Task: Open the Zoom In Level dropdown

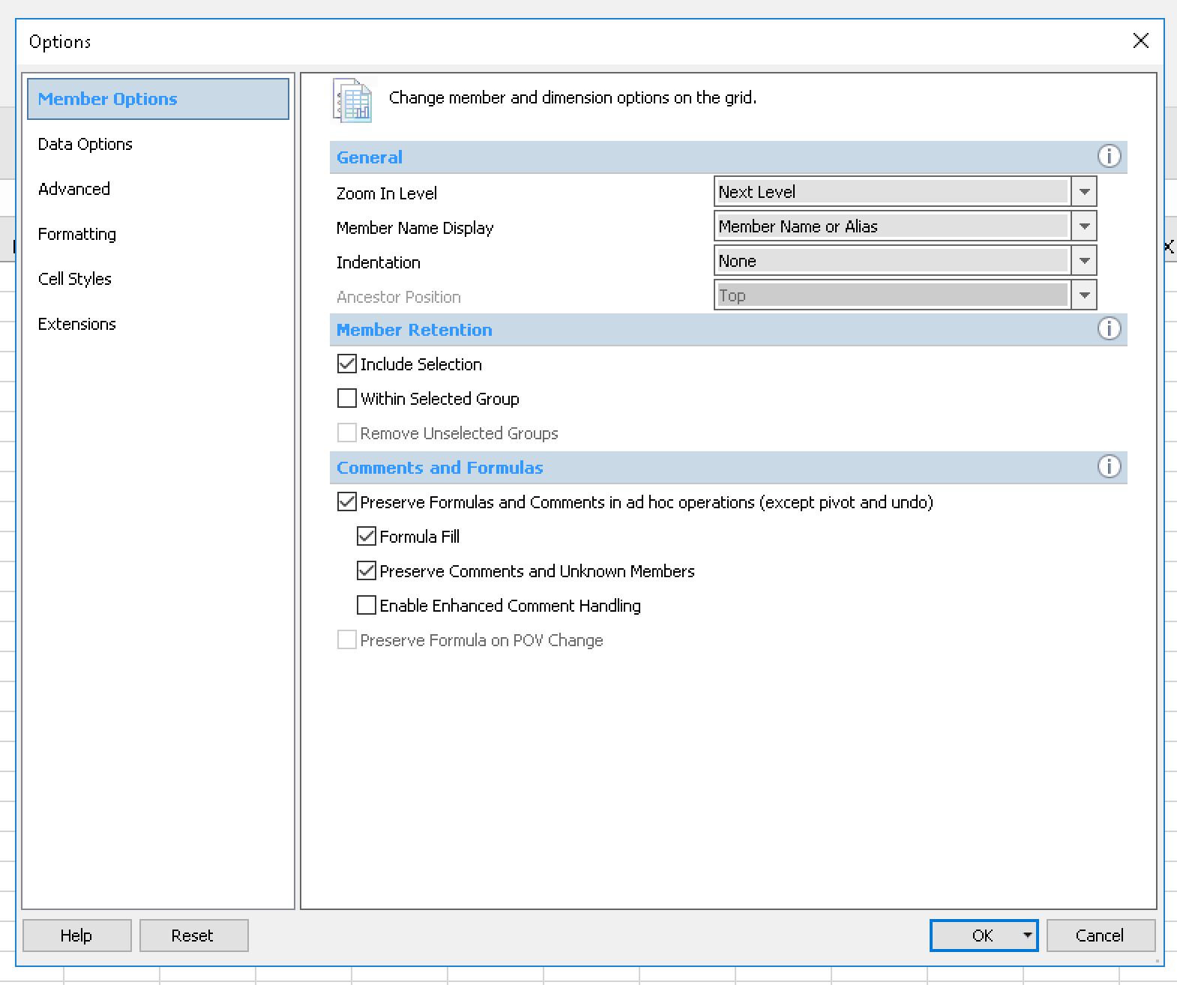Action: pyautogui.click(x=1084, y=192)
